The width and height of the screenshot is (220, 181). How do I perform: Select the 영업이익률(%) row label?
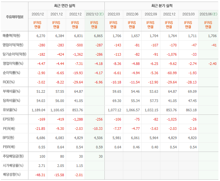point(13,64)
